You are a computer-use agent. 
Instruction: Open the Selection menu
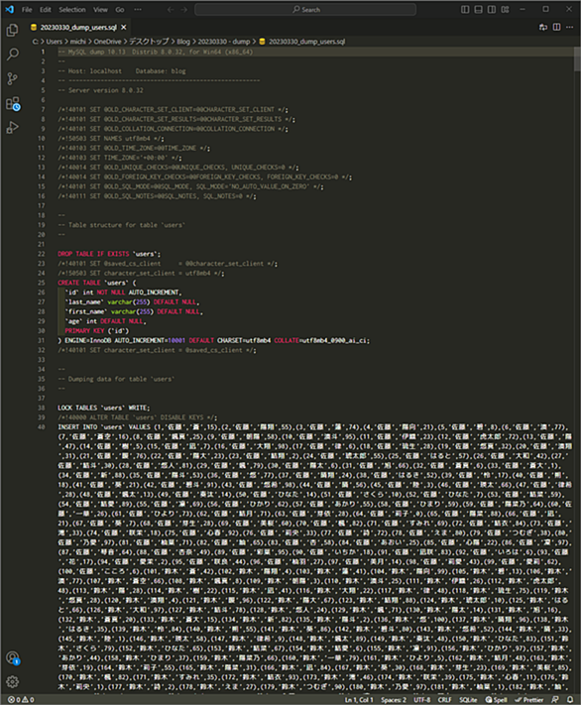point(72,10)
